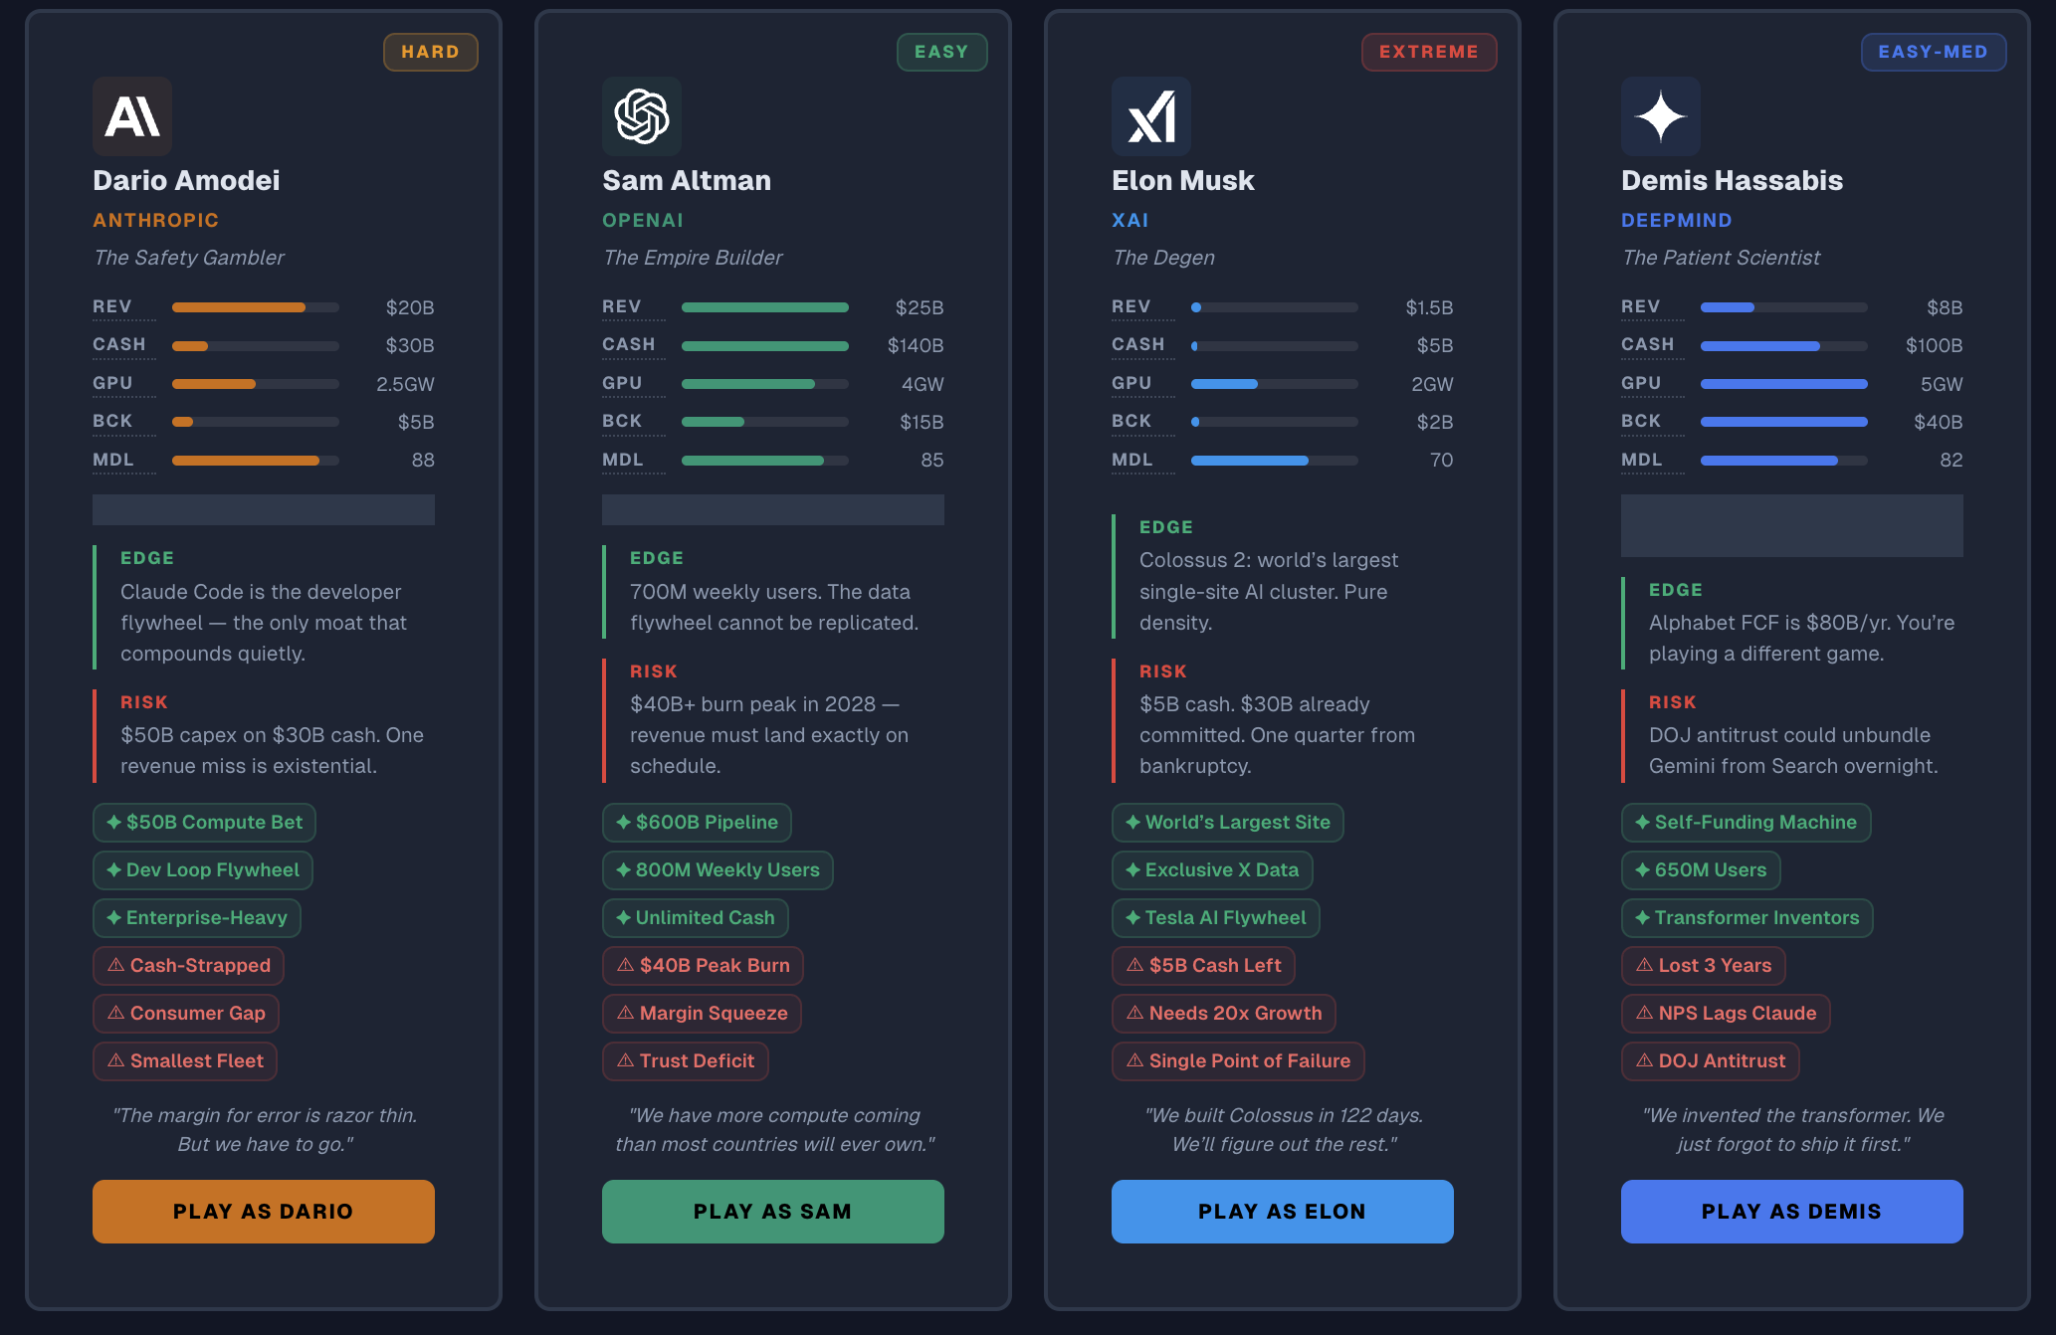Click the Anthropic logo icon
This screenshot has width=2056, height=1335.
[132, 116]
